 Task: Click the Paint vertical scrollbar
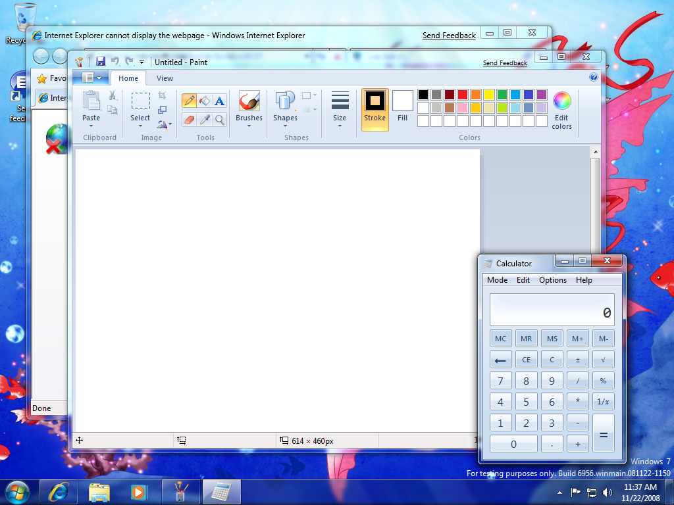(x=595, y=197)
